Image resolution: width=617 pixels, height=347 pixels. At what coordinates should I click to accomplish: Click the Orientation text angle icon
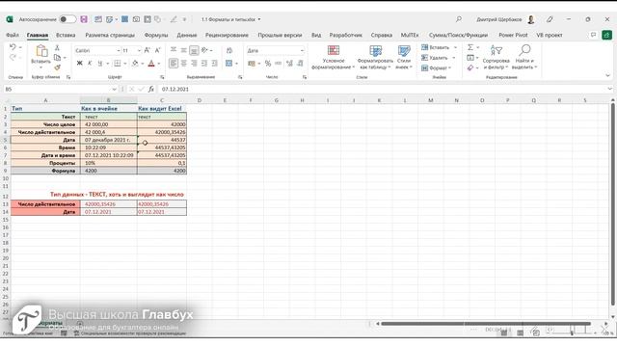click(204, 50)
